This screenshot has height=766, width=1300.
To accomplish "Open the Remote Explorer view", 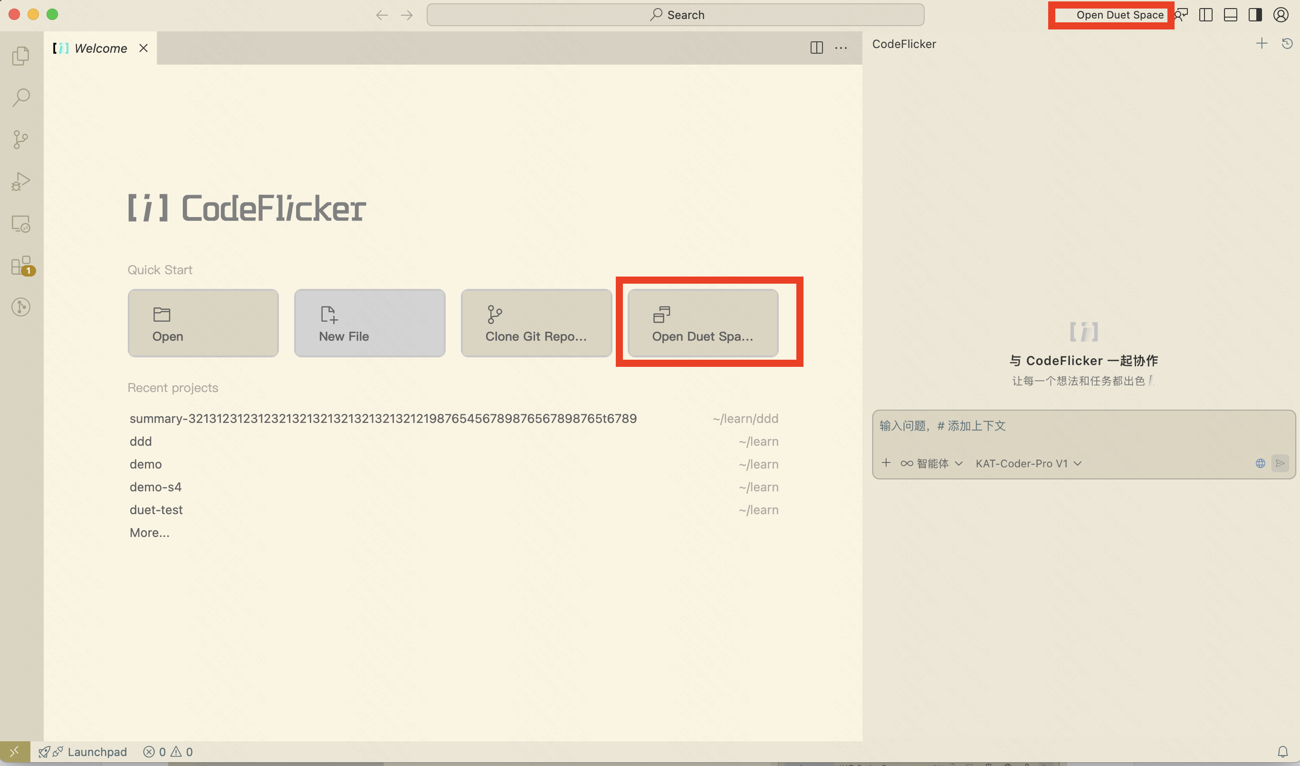I will click(20, 223).
